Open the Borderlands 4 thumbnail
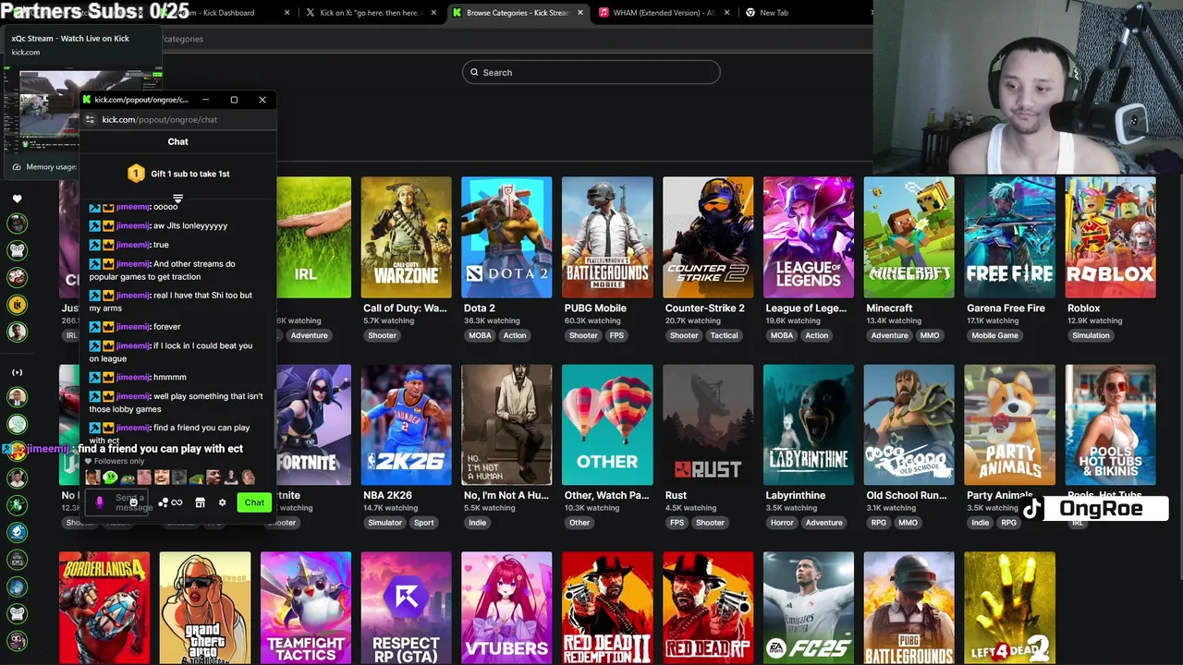Viewport: 1183px width, 665px height. coord(104,608)
